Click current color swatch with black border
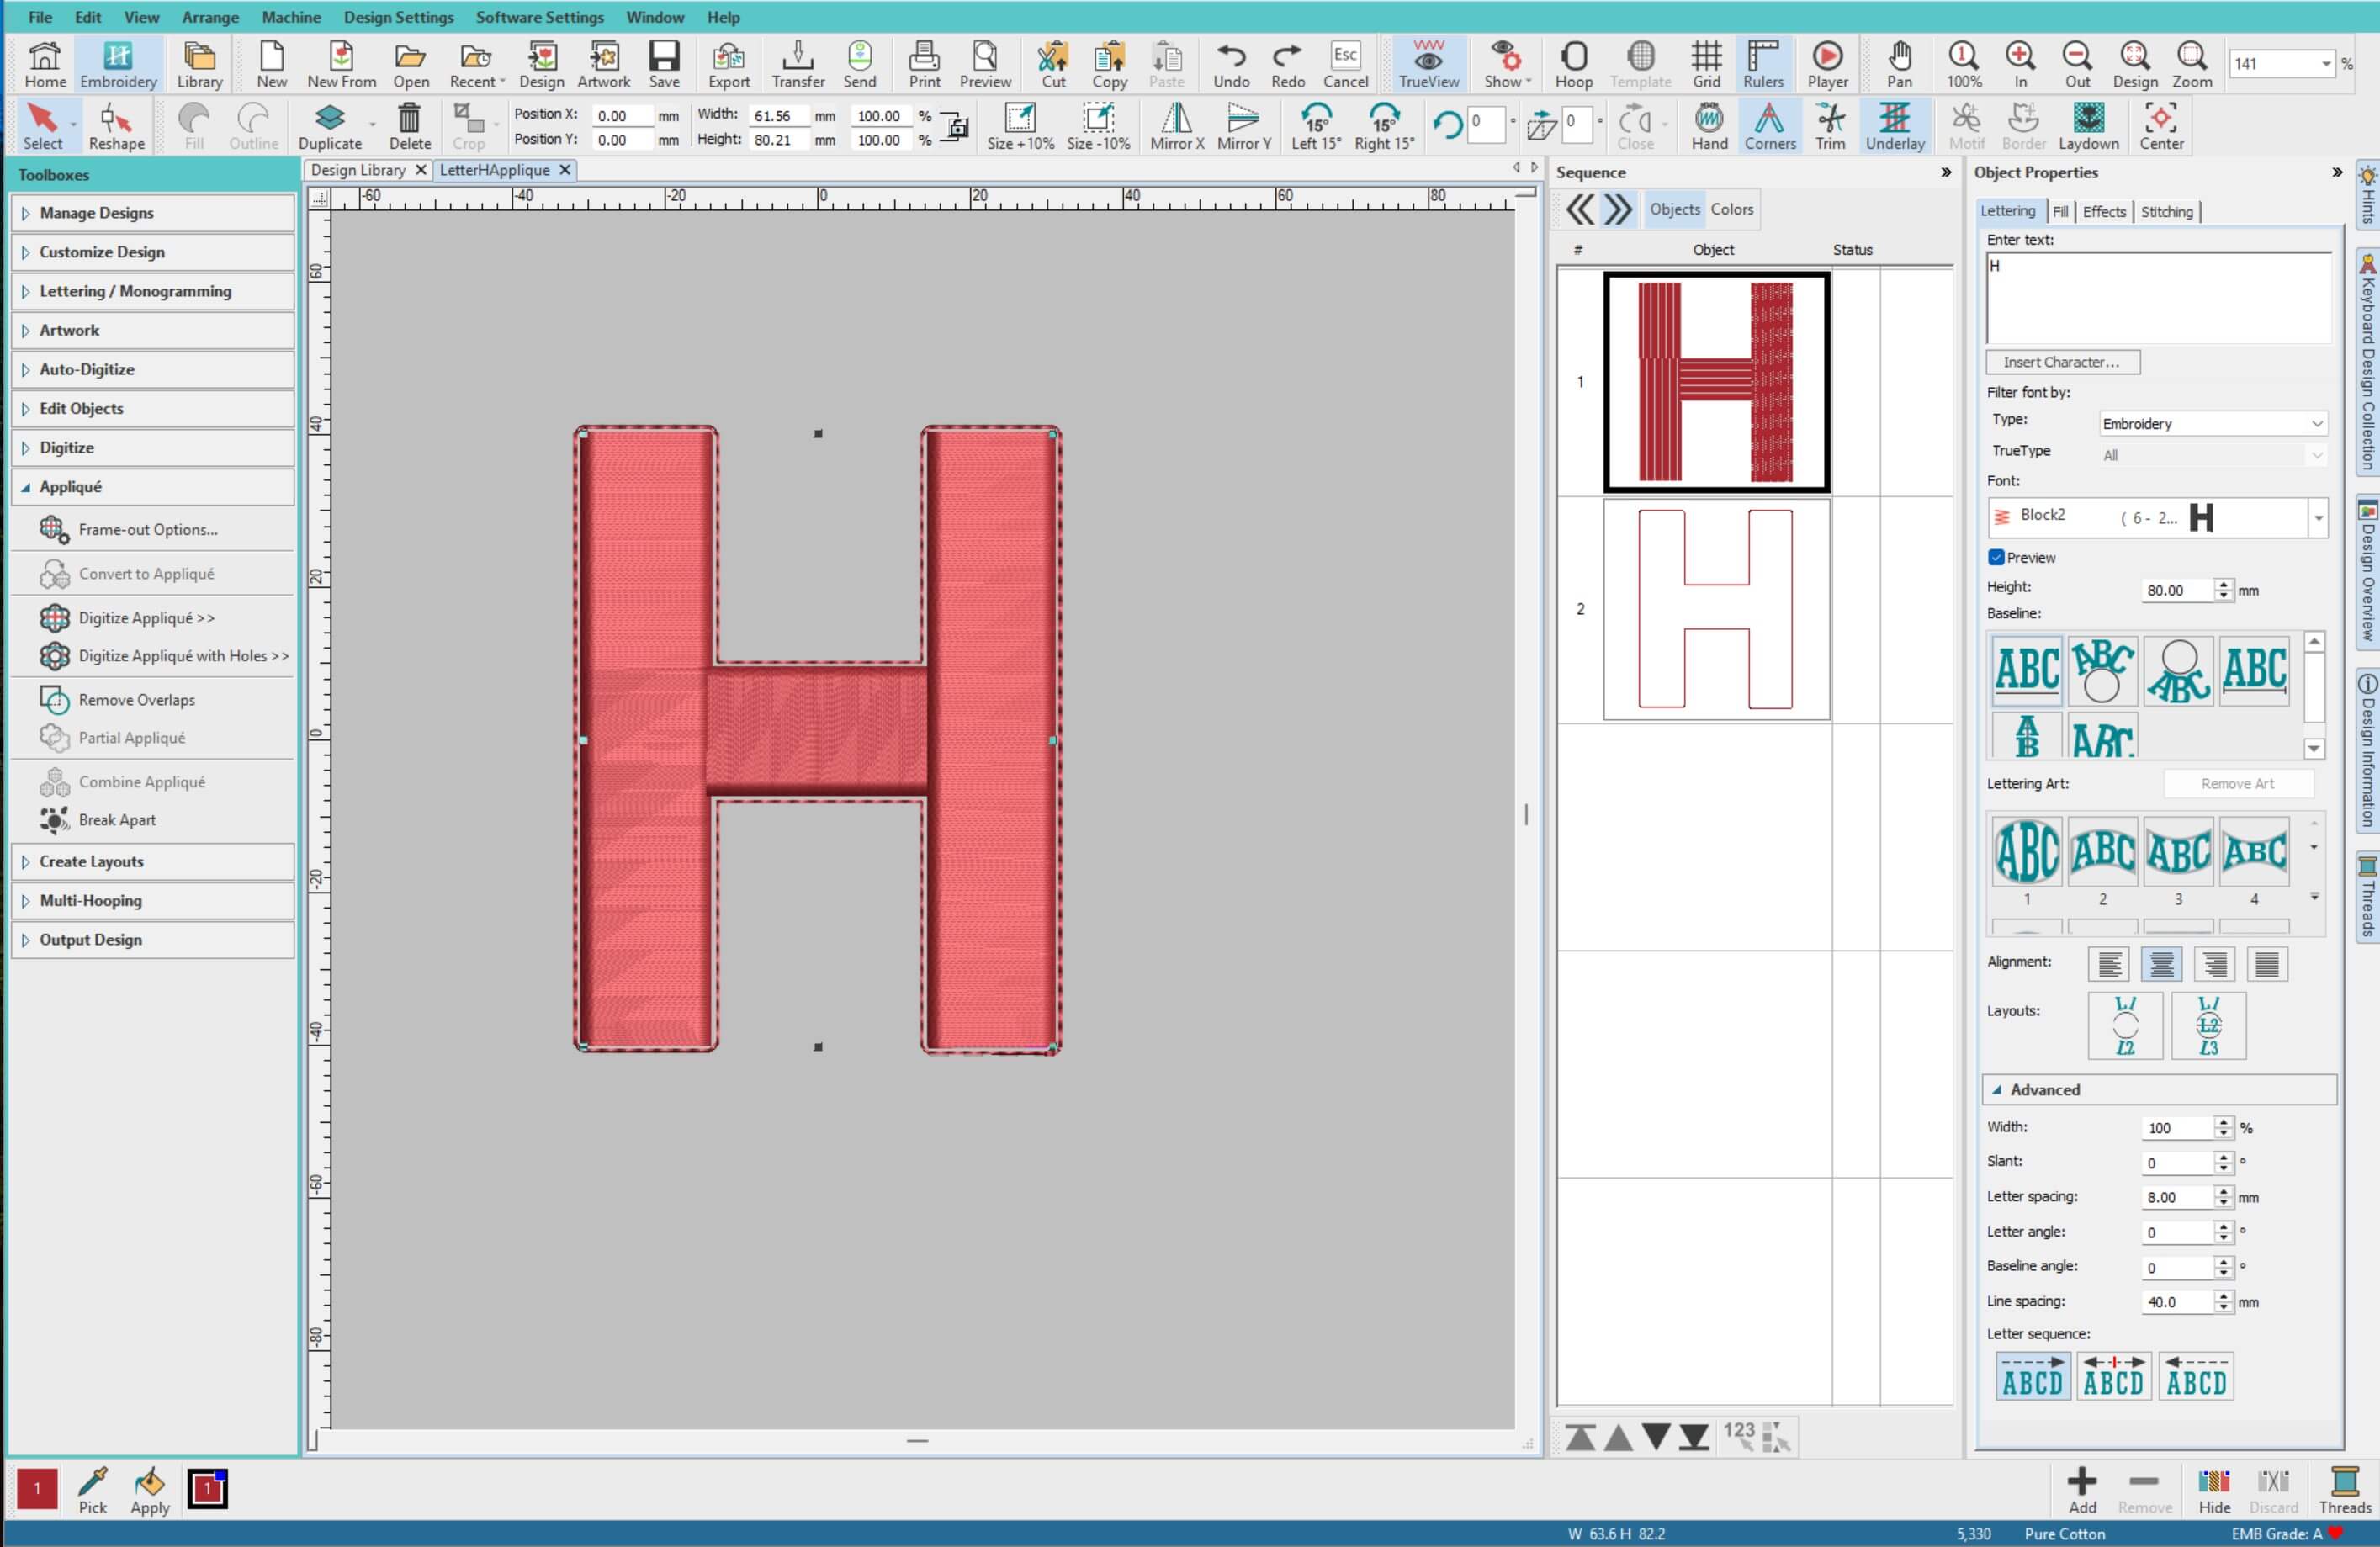 [208, 1488]
